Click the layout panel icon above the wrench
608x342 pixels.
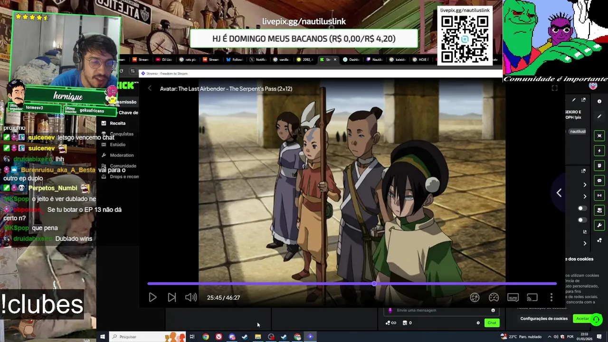599,210
